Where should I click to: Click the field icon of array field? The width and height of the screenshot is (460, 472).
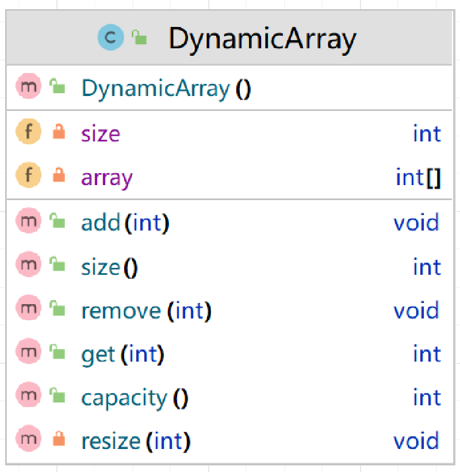(28, 175)
